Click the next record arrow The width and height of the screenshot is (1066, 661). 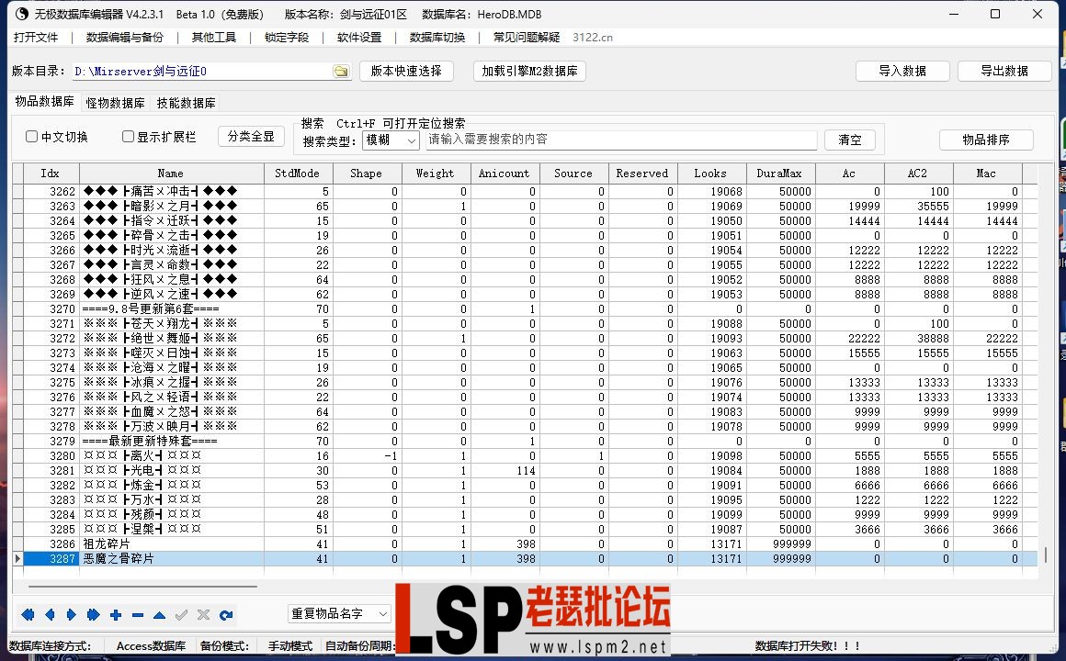click(x=72, y=615)
